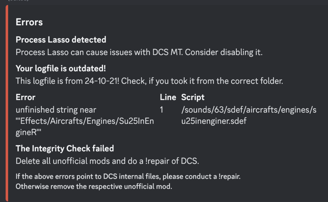
Task: Click the "Effects/Aircrafts/Engines/Su25InEn" error string
Action: pyautogui.click(x=85, y=121)
